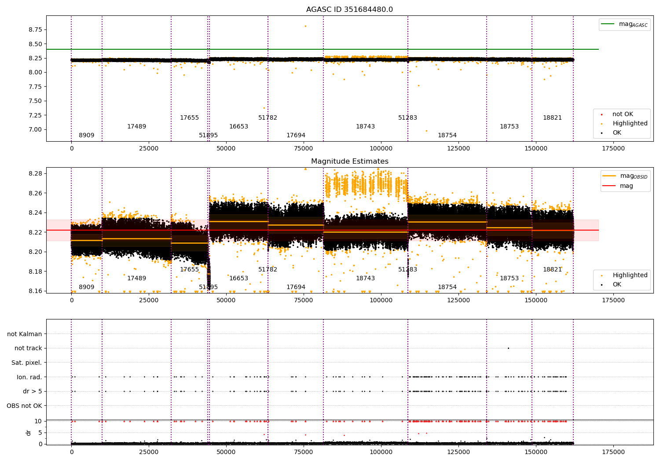Click the 'not track' axis label
Image resolution: width=660 pixels, height=462 pixels.
[28, 348]
